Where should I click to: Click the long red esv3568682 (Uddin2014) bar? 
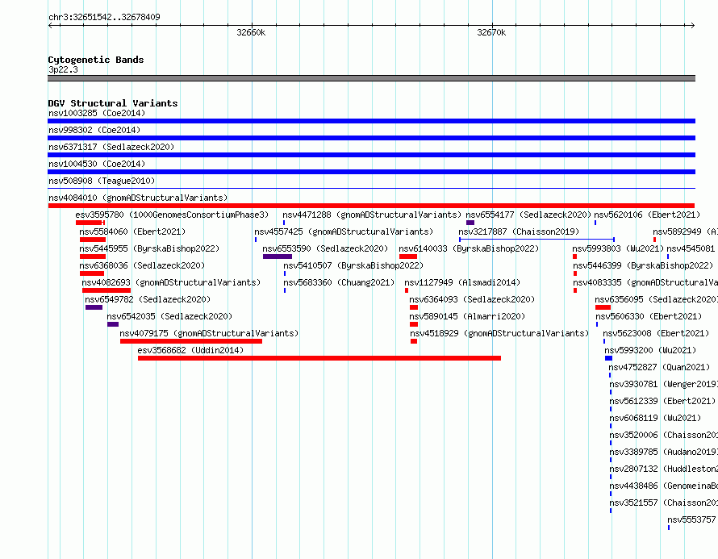pos(319,358)
